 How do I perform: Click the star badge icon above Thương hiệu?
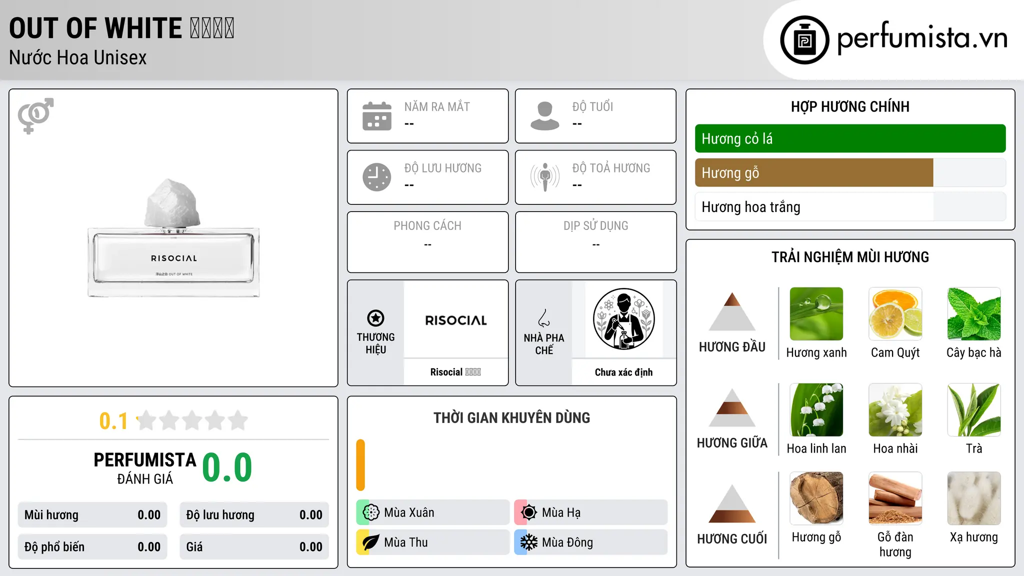pos(375,318)
